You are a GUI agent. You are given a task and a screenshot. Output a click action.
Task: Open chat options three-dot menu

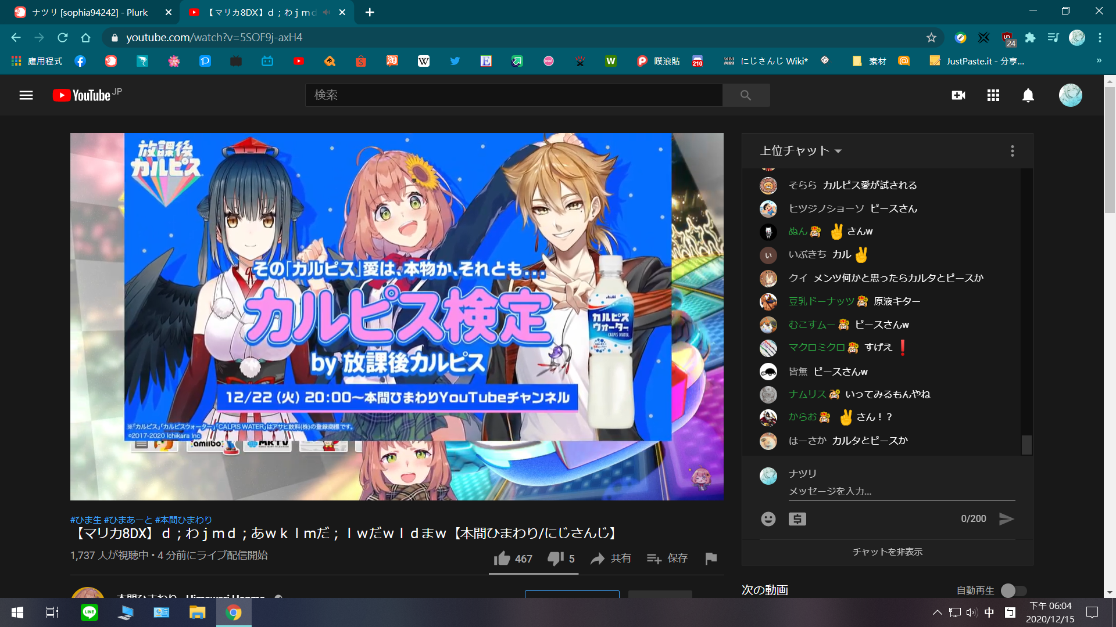pos(1013,151)
